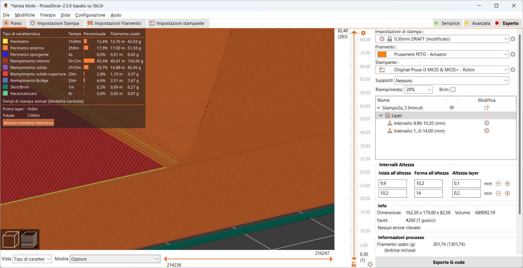Click the orange filament color swatch
523x268 pixels.
coord(382,54)
